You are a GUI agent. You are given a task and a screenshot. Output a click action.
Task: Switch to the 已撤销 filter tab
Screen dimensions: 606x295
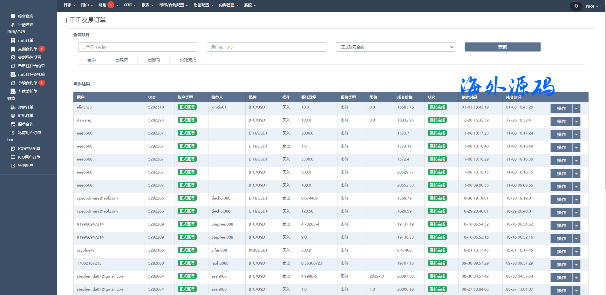point(154,60)
